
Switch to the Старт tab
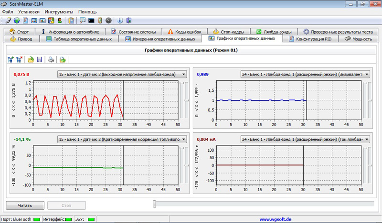pos(19,32)
